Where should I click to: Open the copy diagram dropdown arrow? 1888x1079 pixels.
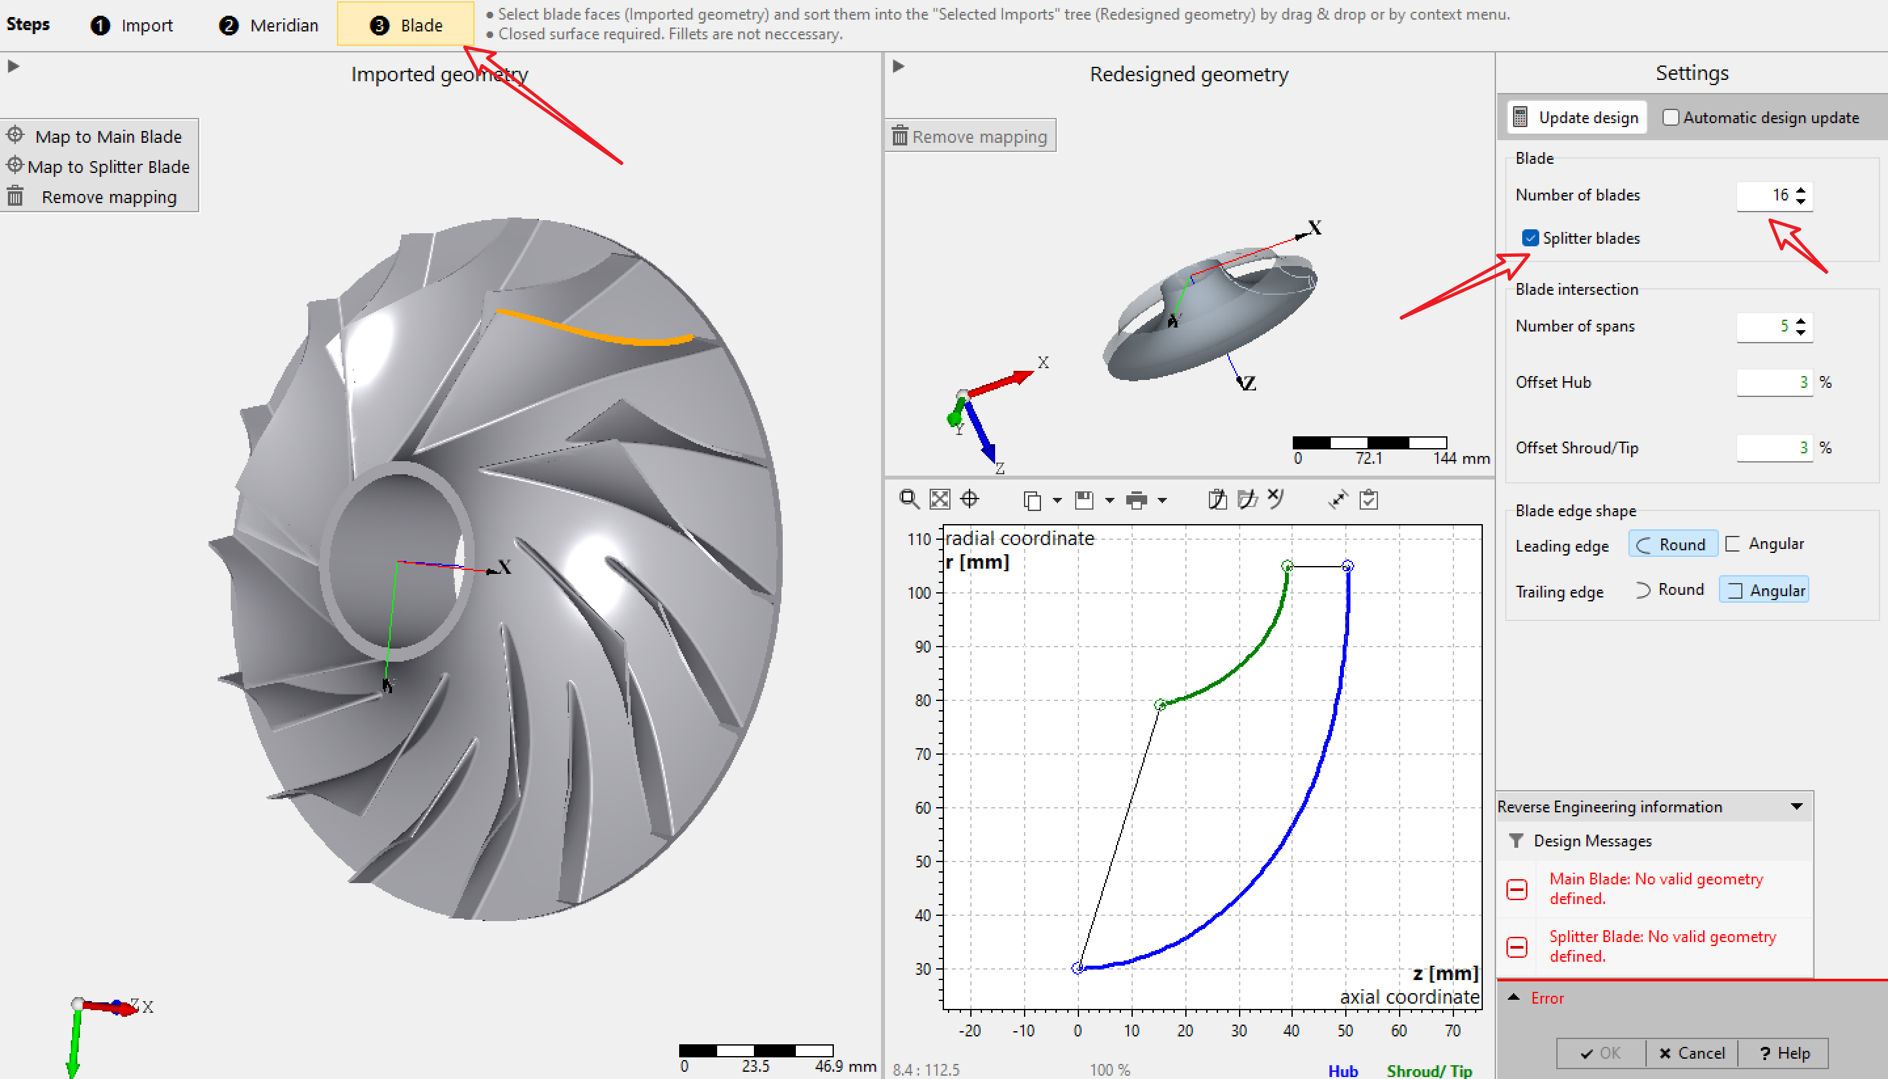1057,501
